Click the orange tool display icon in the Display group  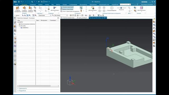click(81, 11)
